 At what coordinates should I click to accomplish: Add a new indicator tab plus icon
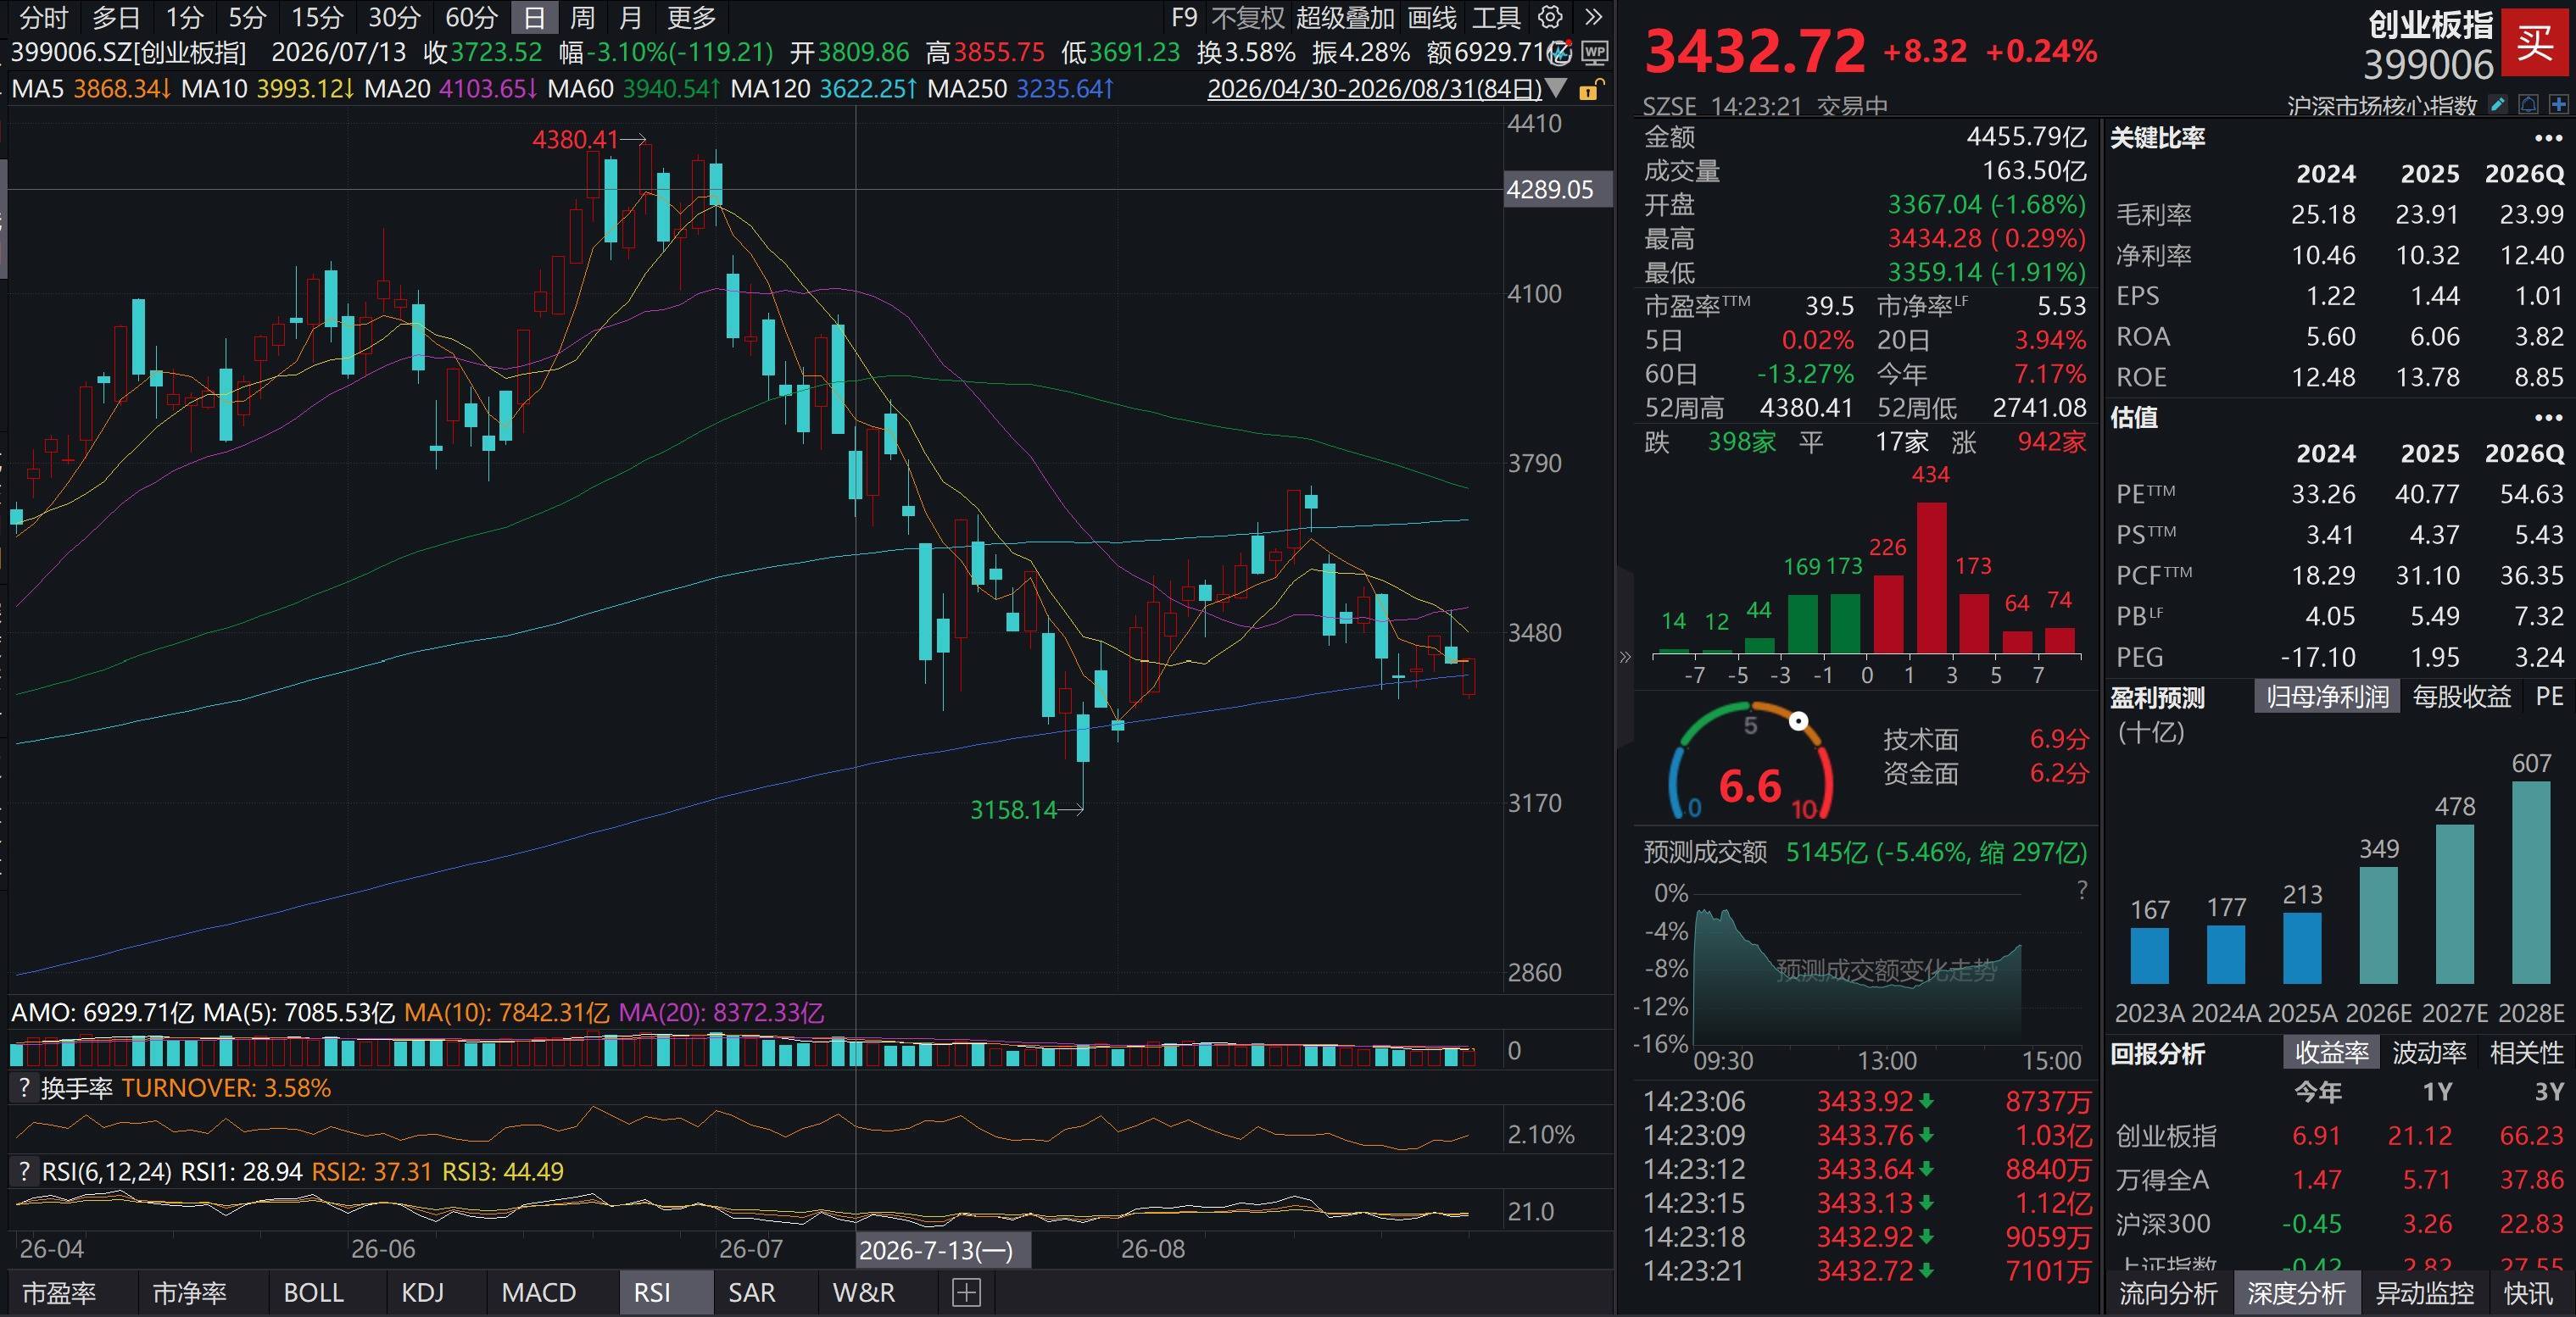pos(966,1293)
